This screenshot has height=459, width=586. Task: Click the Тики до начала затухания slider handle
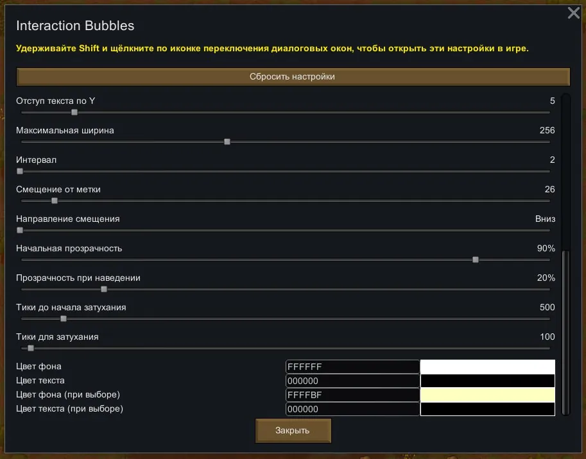click(63, 319)
